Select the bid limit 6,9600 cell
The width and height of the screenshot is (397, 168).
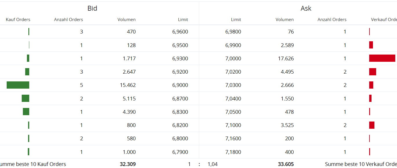pos(180,32)
